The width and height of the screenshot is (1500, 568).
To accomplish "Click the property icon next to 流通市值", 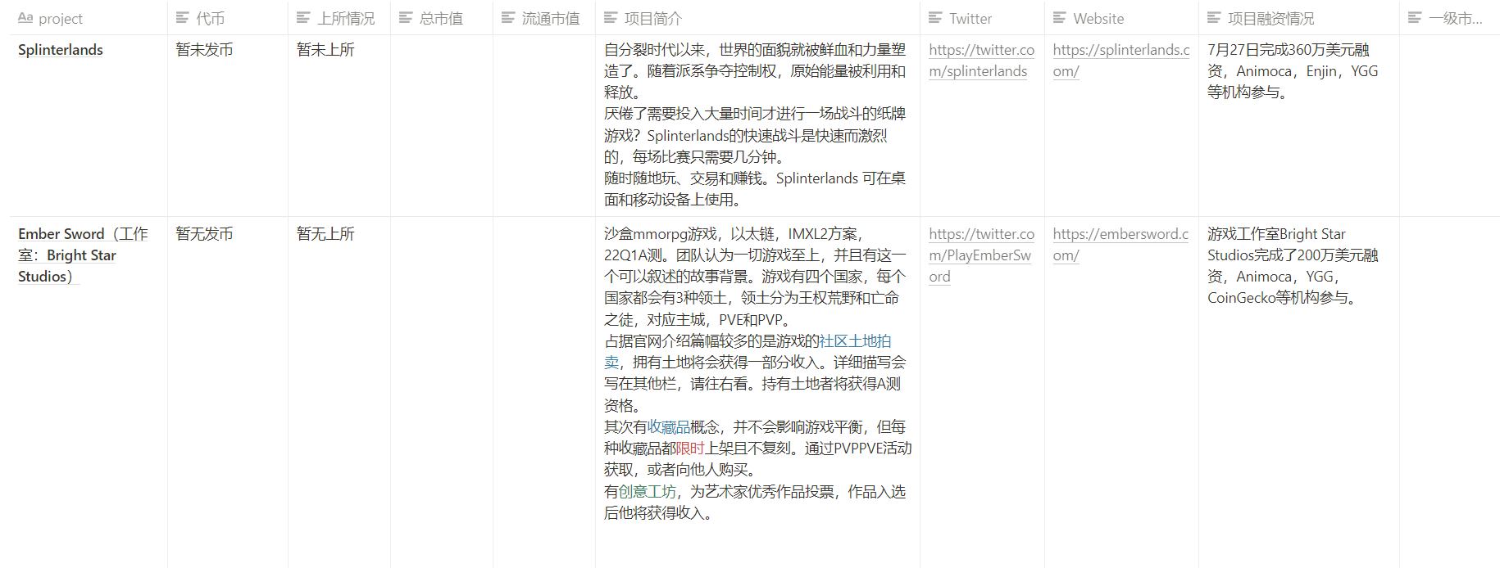I will (508, 17).
